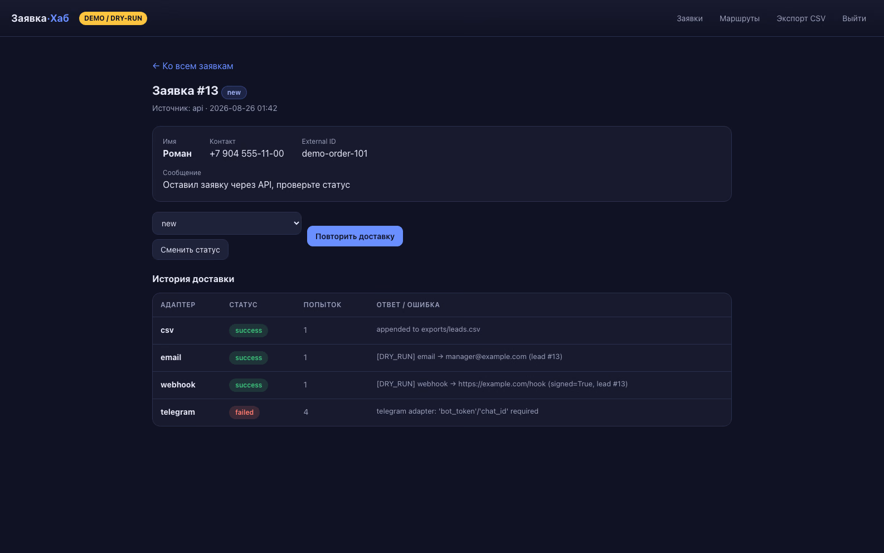Click the name "Роман"
Image resolution: width=884 pixels, height=553 pixels.
tap(177, 153)
